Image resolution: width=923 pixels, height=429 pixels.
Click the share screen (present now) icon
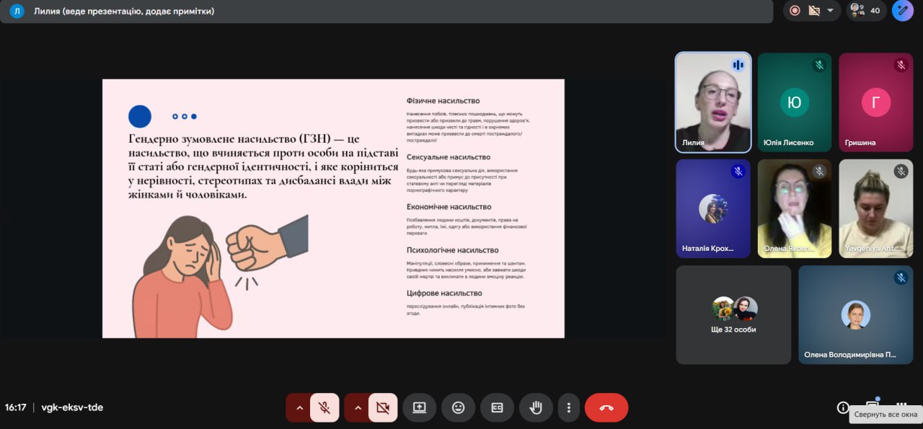(419, 407)
